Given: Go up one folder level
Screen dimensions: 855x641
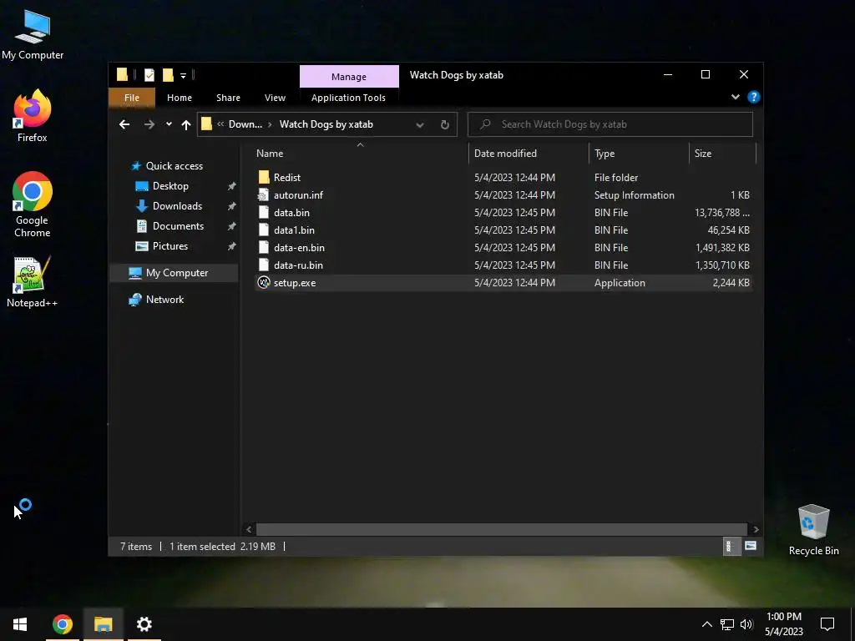Looking at the screenshot, I should [186, 125].
